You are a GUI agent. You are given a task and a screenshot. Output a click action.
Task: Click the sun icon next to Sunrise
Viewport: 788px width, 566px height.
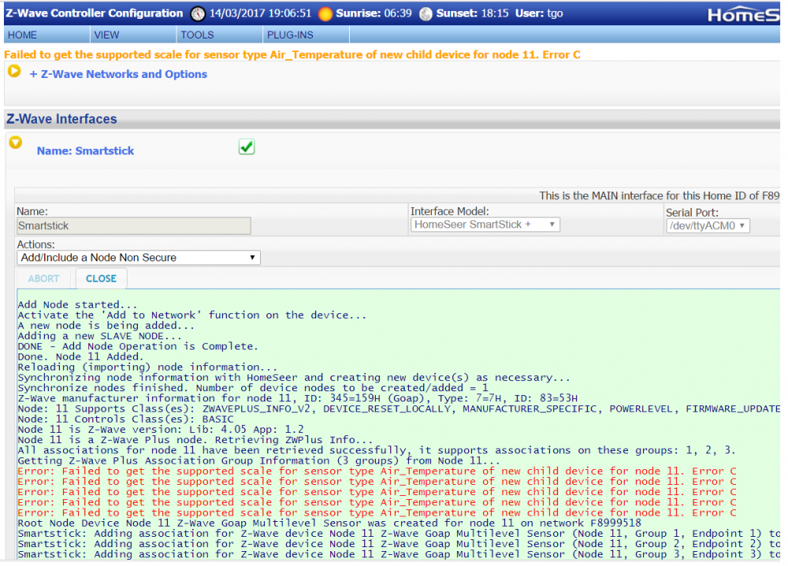pyautogui.click(x=325, y=13)
